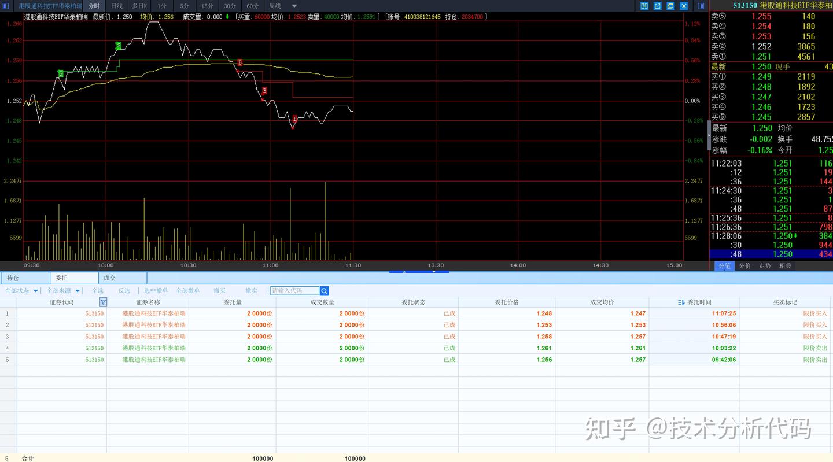Select the order row timed 10:56:06
The image size is (833, 462).
[x=417, y=325]
